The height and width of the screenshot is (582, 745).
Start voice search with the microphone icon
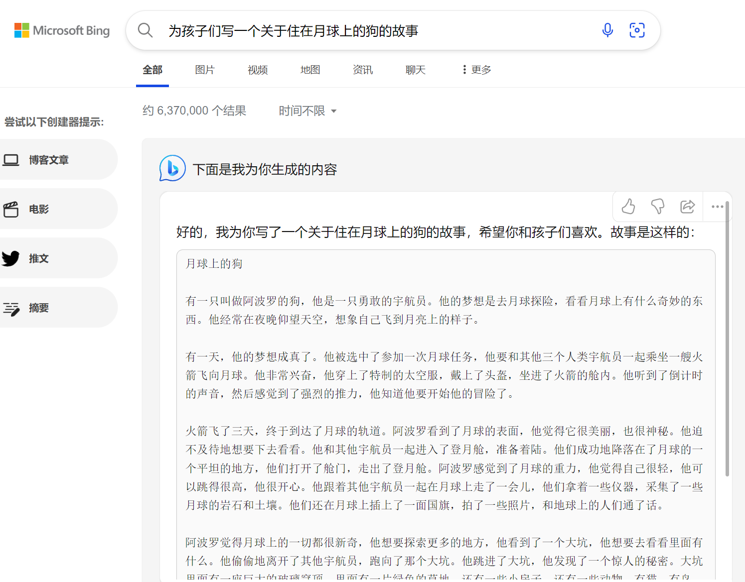[607, 30]
